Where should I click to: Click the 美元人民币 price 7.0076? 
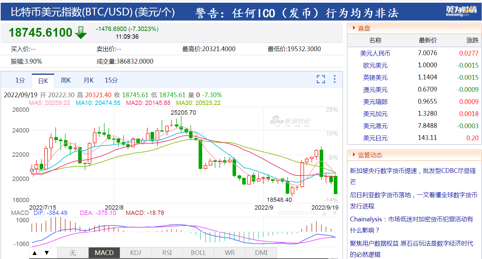tap(427, 53)
